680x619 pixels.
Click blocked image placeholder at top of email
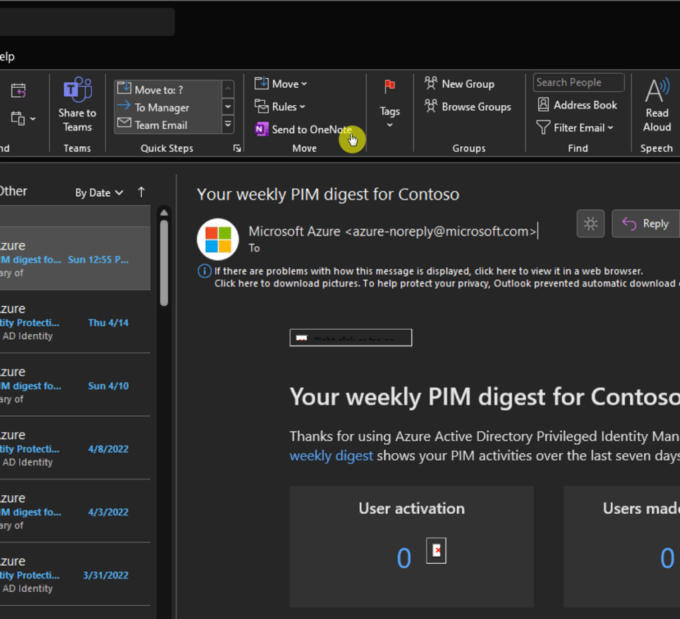[351, 338]
